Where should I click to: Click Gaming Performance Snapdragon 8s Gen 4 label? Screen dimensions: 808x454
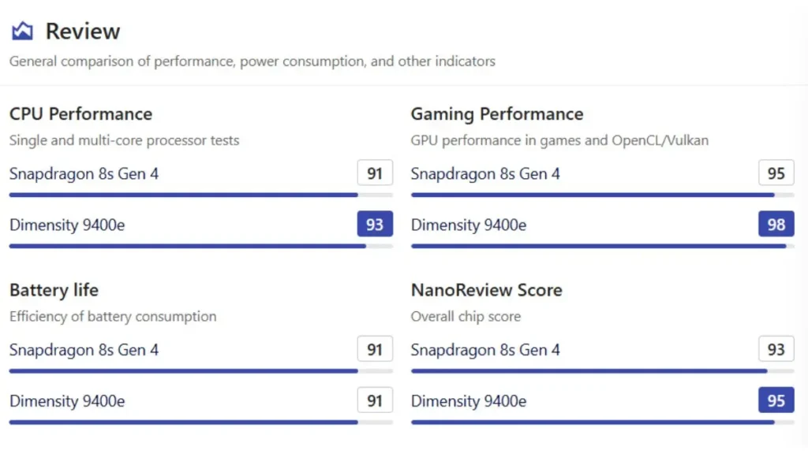485,173
